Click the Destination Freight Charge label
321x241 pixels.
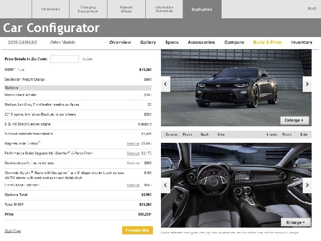[25, 79]
